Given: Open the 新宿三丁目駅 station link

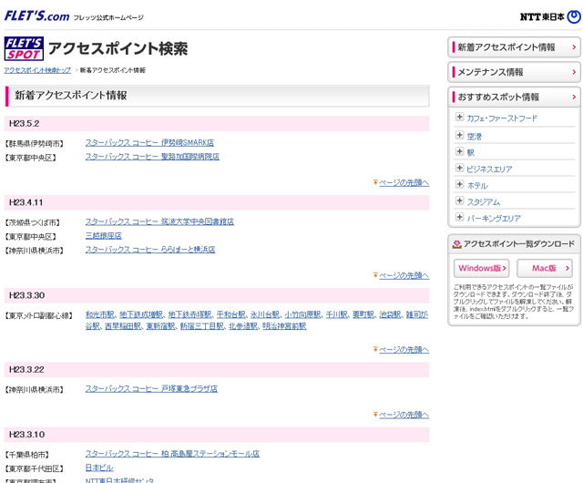Looking at the screenshot, I should (x=202, y=326).
